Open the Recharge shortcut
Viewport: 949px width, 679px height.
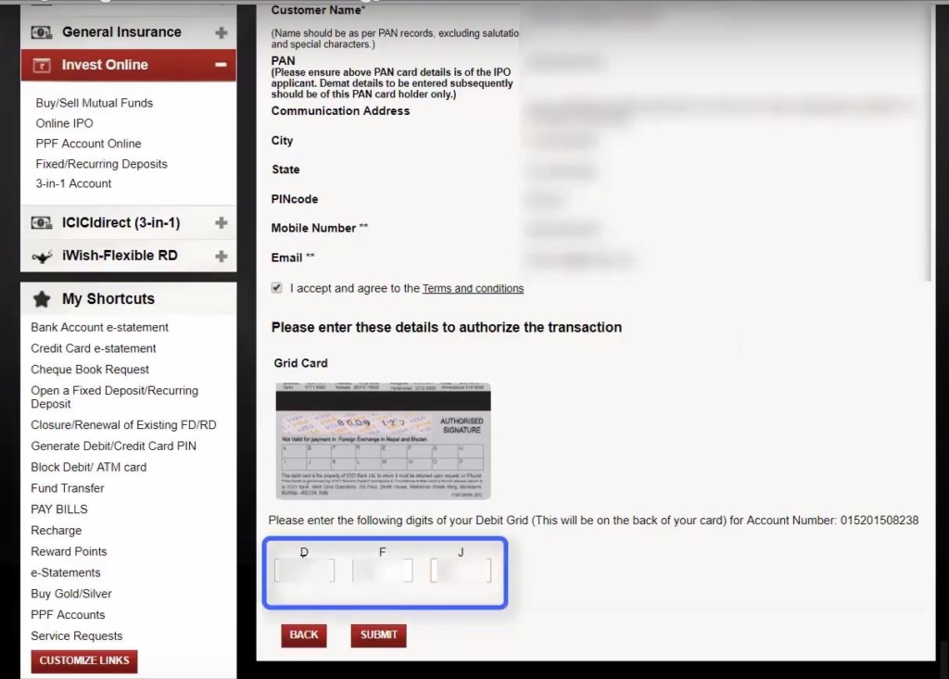(x=57, y=531)
